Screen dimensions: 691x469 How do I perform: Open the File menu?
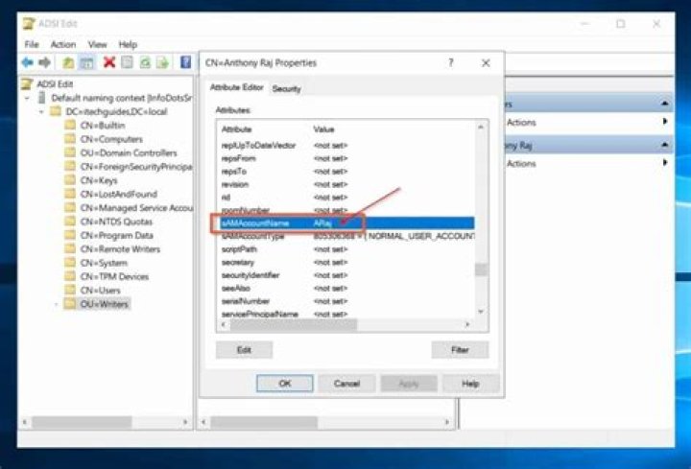(x=32, y=44)
